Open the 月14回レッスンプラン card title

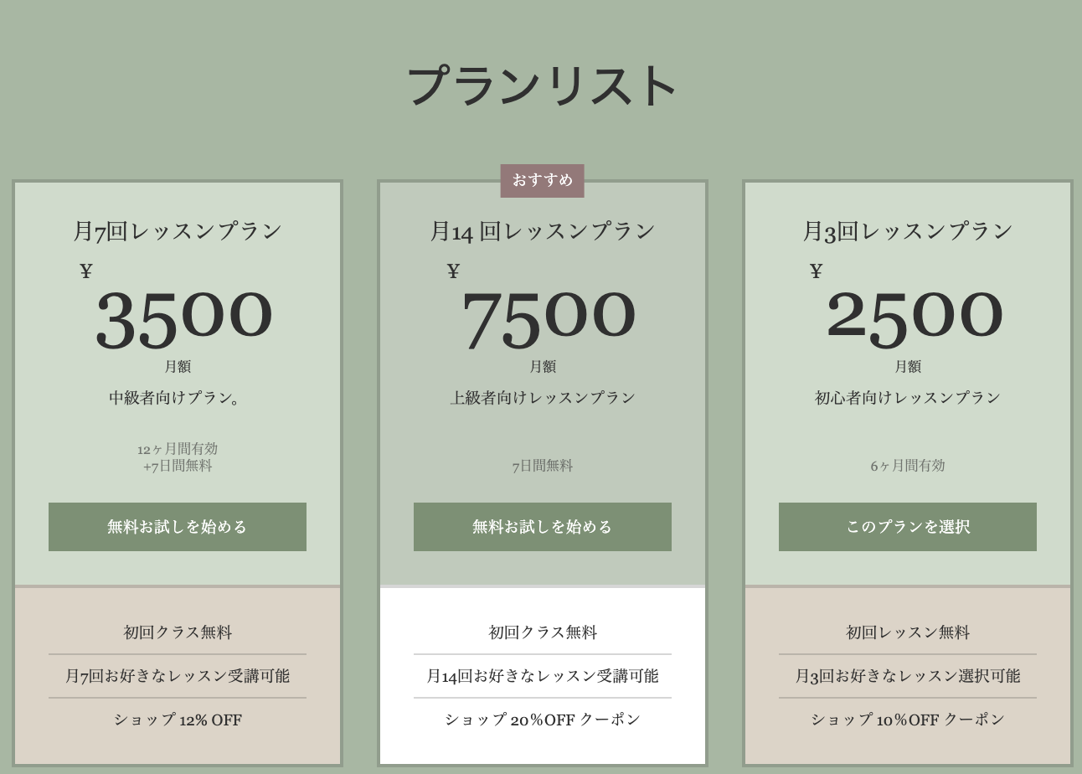tap(542, 230)
